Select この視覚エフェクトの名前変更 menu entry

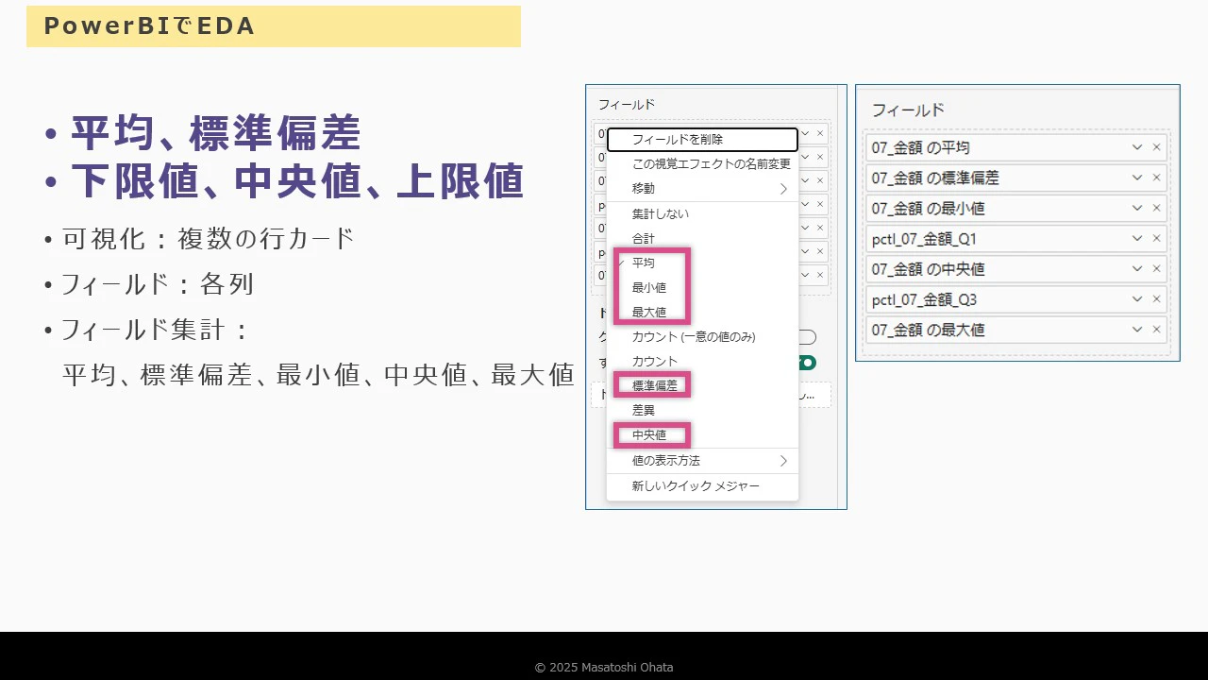[702, 164]
